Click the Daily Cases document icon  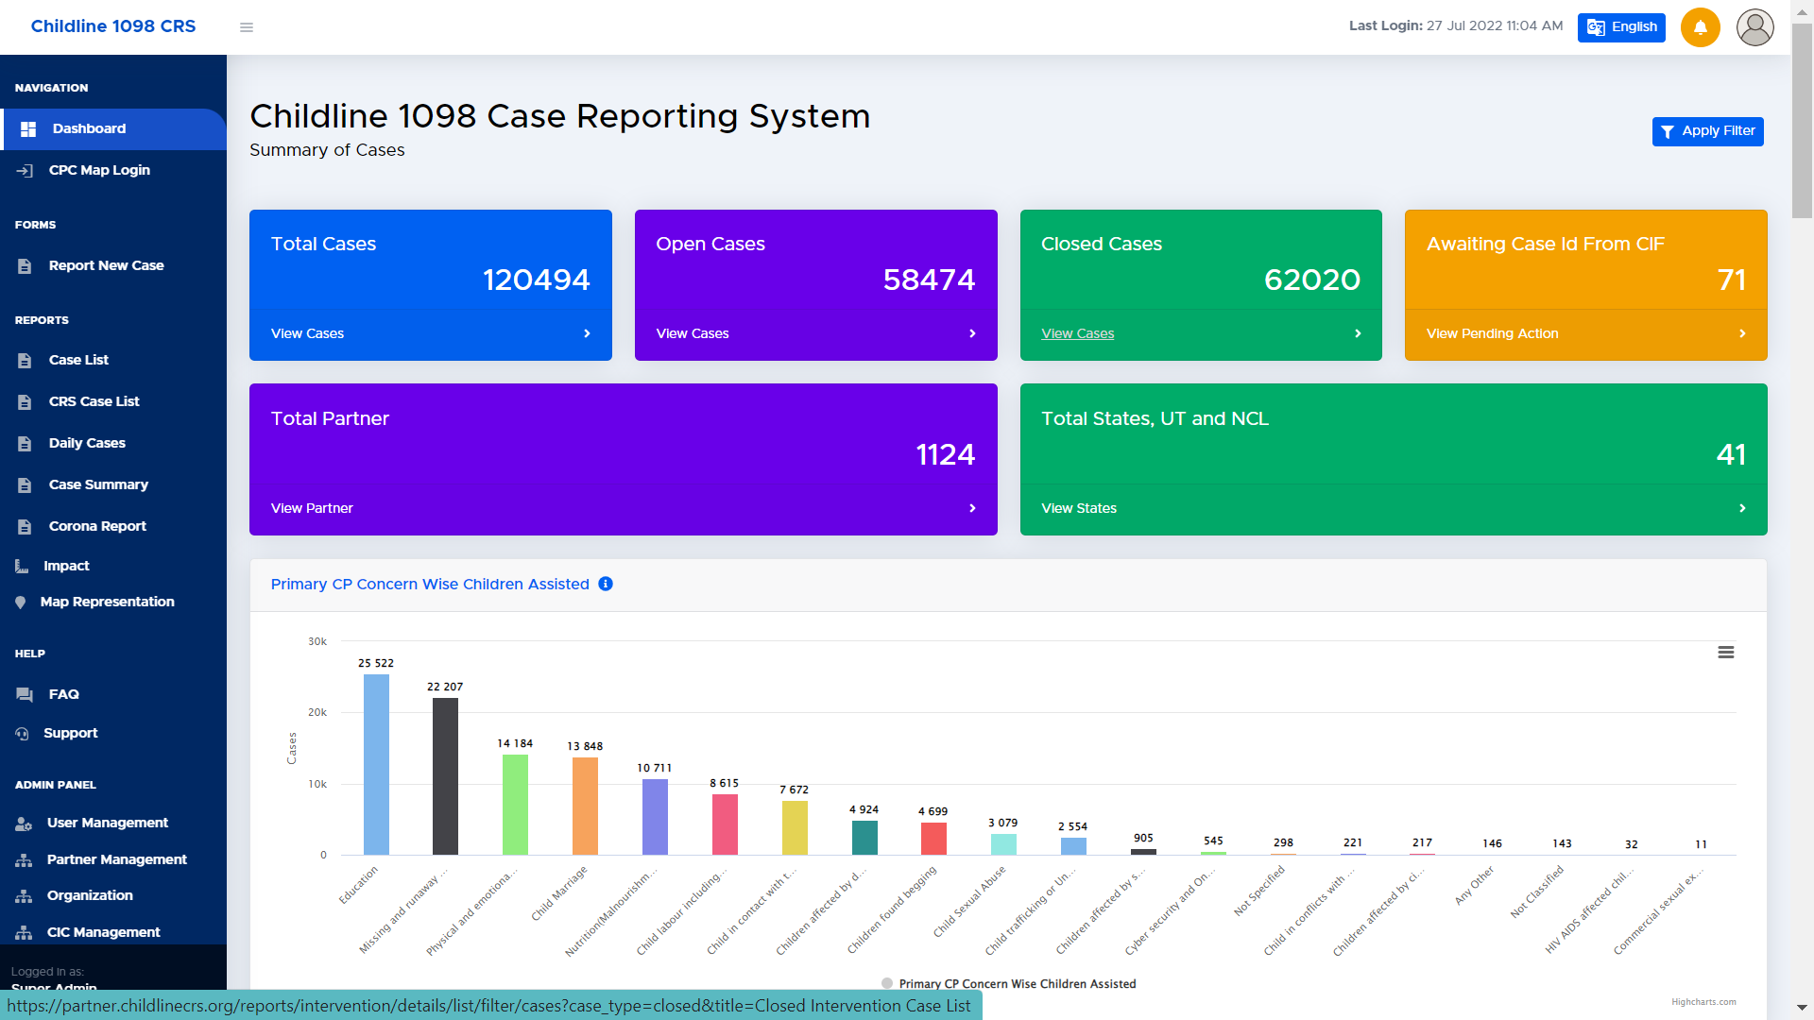click(x=25, y=444)
